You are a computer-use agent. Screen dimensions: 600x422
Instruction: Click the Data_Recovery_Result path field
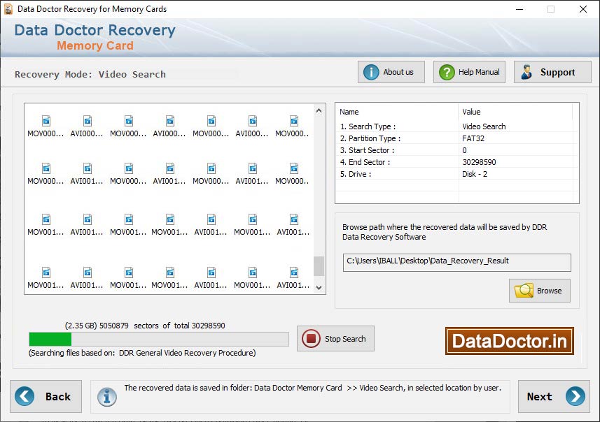456,263
